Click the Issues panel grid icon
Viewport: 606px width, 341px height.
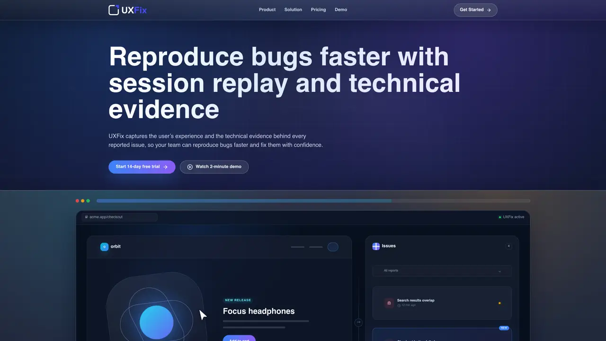(376, 246)
